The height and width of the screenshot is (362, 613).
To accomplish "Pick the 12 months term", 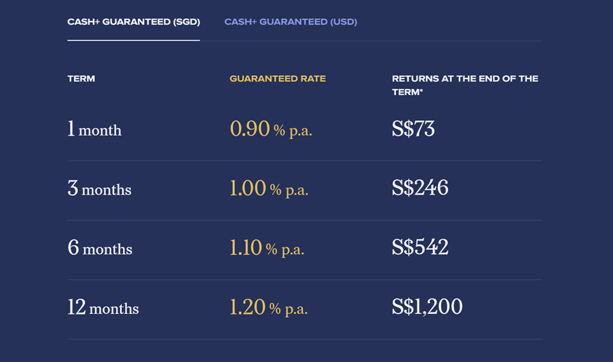I will [x=103, y=308].
